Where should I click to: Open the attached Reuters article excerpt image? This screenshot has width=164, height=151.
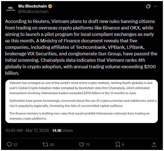pos(81,101)
